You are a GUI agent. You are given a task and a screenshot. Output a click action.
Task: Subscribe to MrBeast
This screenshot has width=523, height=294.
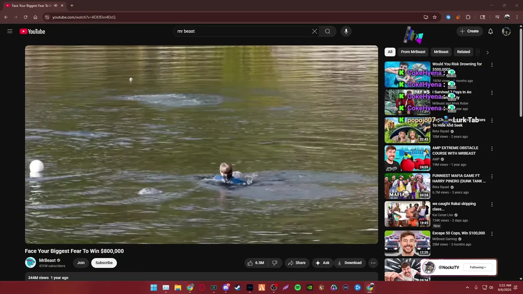(104, 263)
